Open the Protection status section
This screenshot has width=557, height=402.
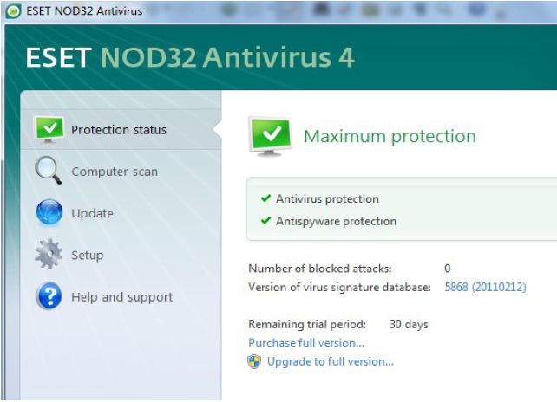point(119,130)
